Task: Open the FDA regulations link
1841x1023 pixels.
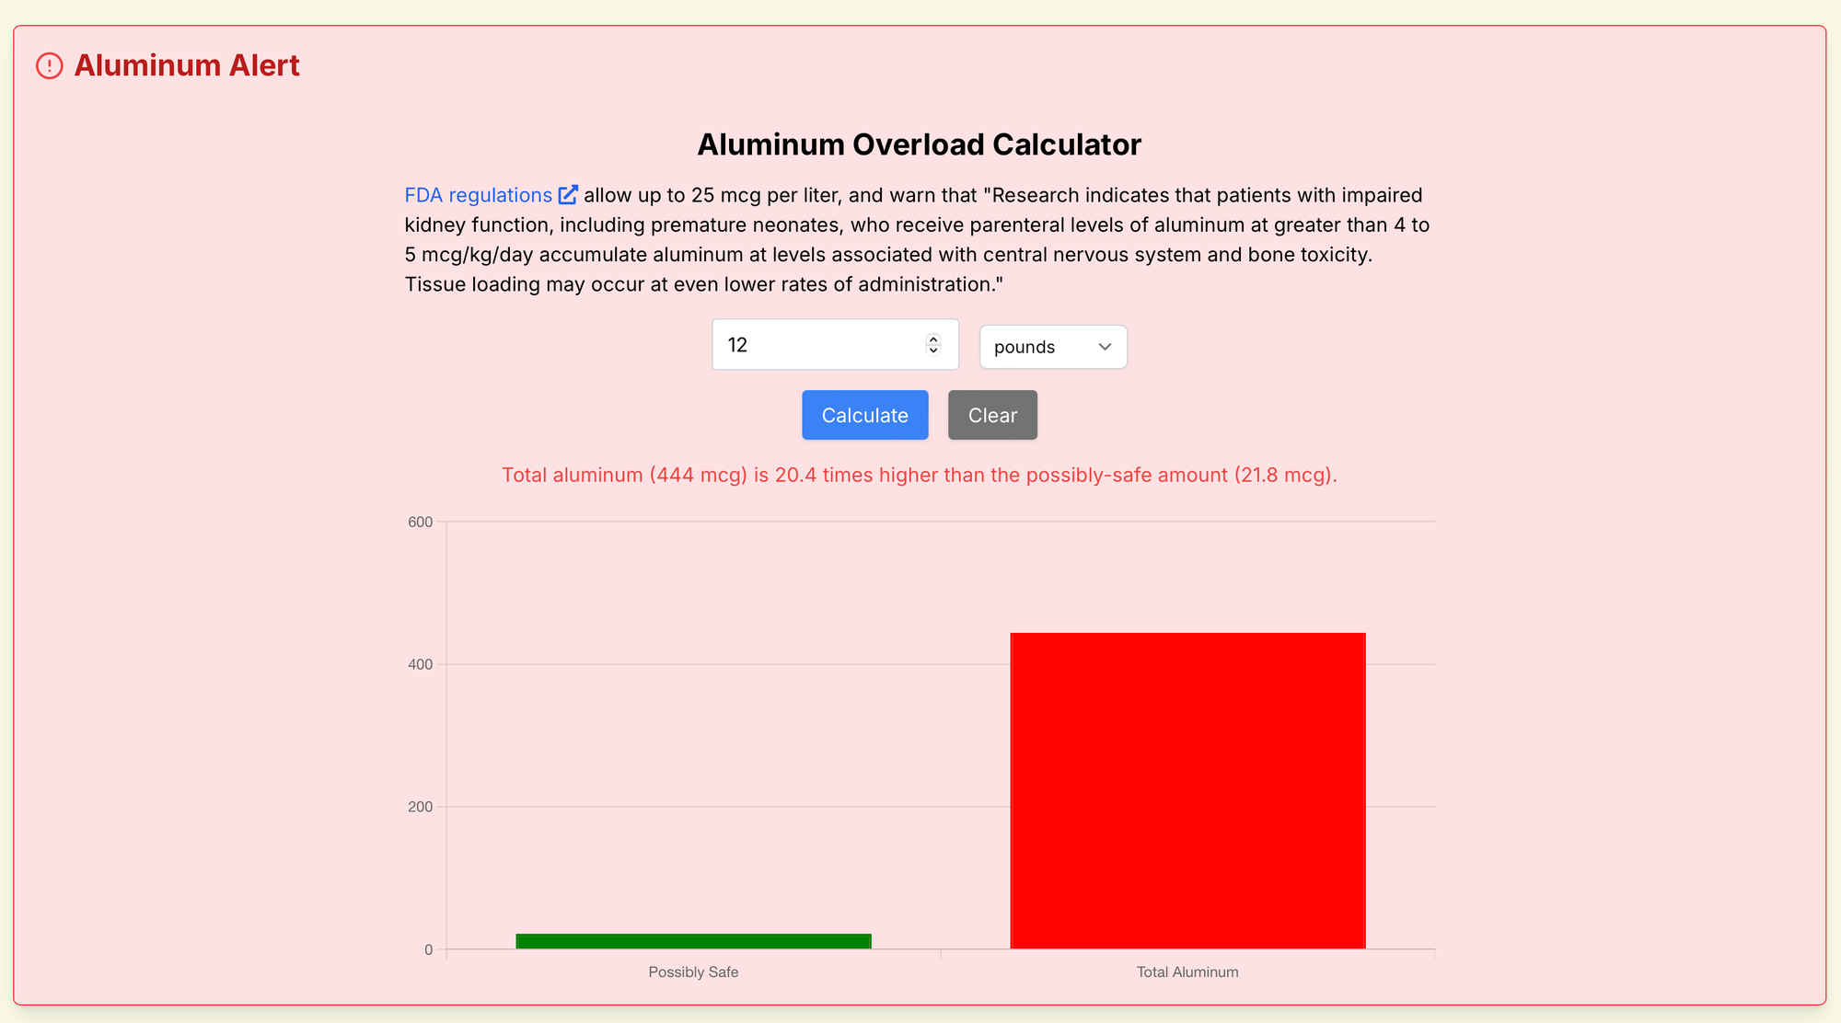Action: click(x=479, y=195)
